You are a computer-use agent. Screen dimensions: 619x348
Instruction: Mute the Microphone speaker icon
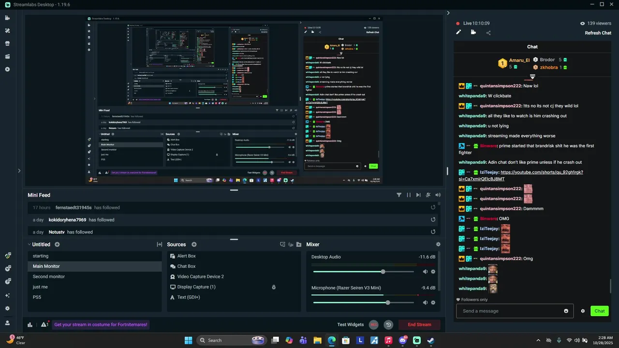click(425, 303)
